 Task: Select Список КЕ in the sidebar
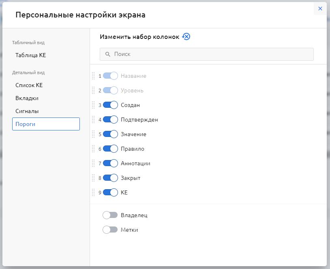(x=29, y=85)
